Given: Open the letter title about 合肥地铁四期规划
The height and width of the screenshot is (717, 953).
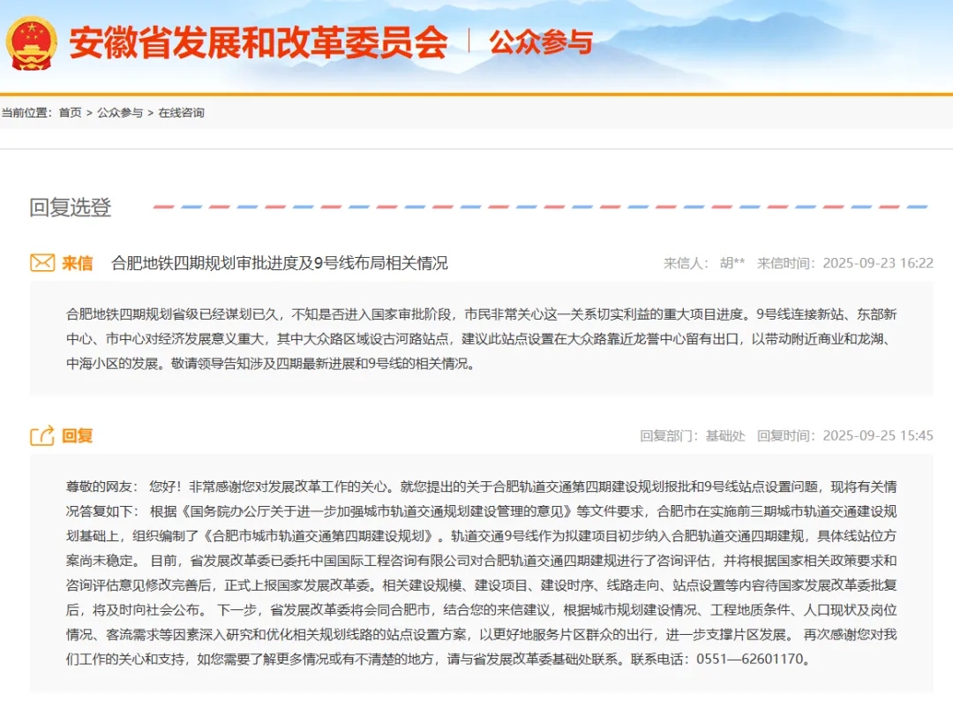Looking at the screenshot, I should coord(280,263).
